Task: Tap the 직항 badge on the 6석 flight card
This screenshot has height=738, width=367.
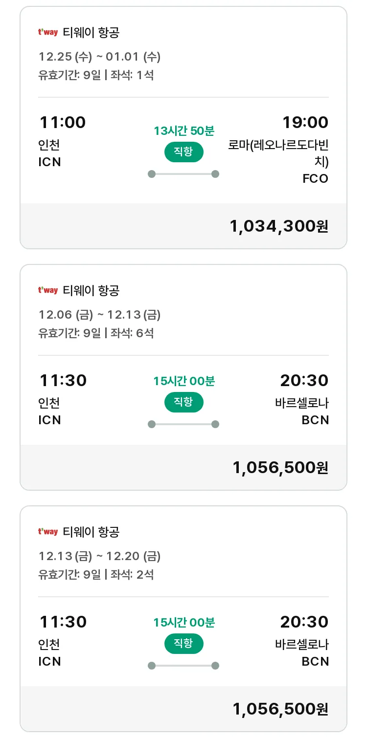Action: tap(183, 402)
